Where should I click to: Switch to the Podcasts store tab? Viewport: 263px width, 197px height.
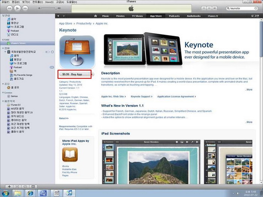click(174, 16)
